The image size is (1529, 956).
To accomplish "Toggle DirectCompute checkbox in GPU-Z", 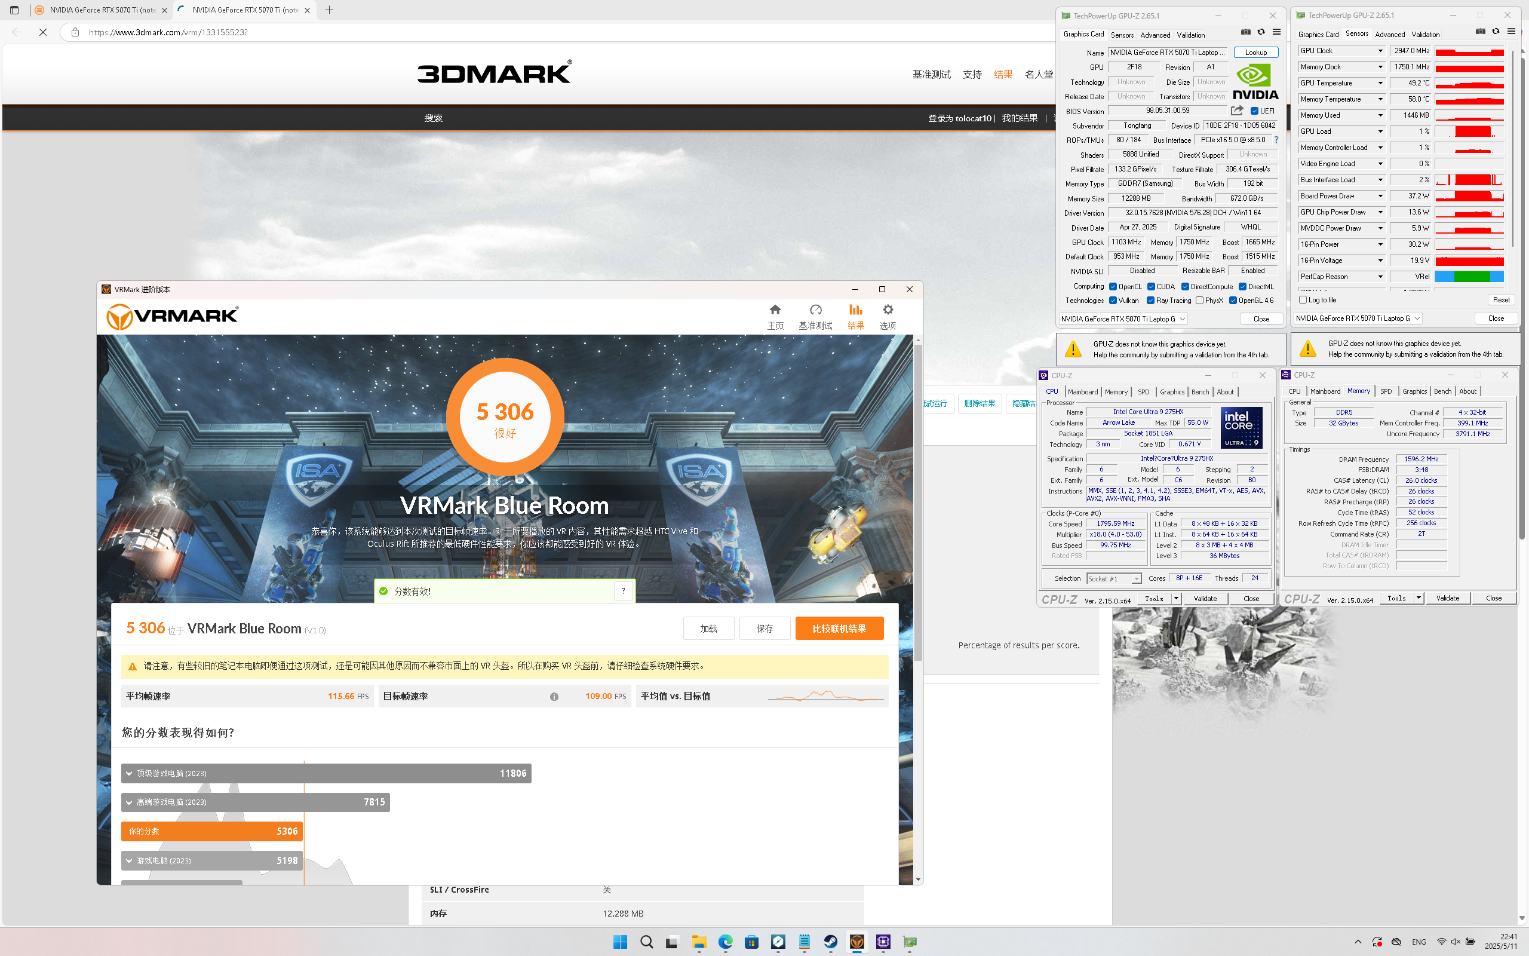I will (x=1186, y=286).
